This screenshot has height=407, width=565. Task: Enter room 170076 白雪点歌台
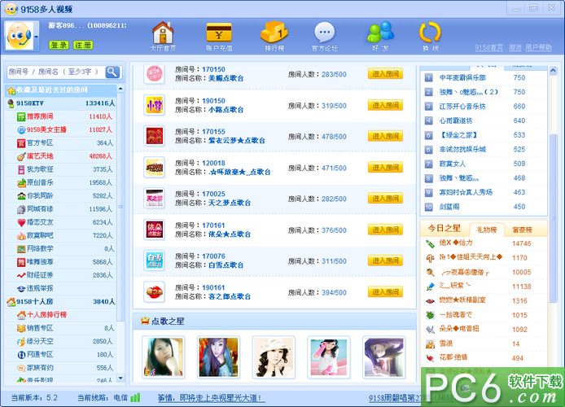385,260
